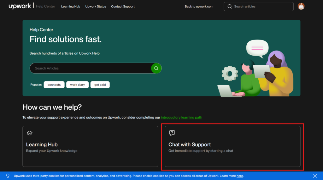Click the green search button
Image resolution: width=323 pixels, height=180 pixels.
pos(156,68)
